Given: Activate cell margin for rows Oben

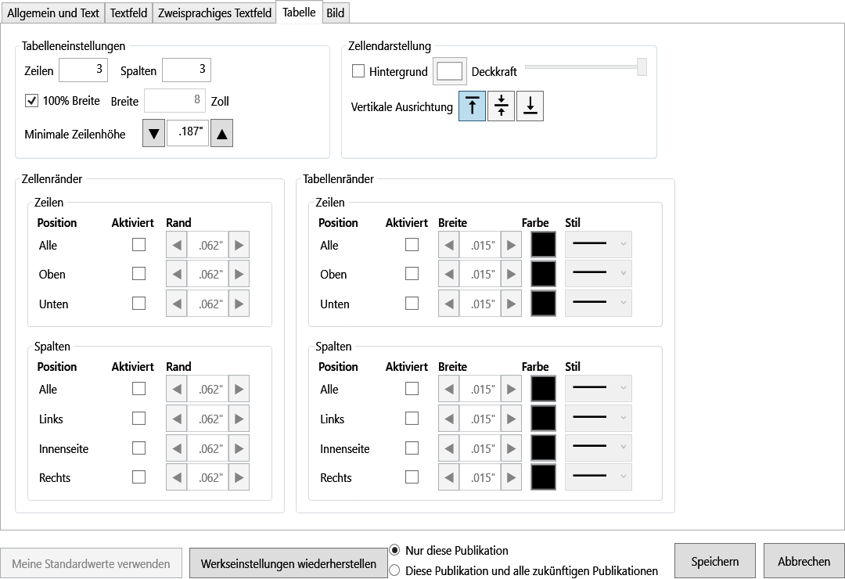Looking at the screenshot, I should click(x=139, y=274).
